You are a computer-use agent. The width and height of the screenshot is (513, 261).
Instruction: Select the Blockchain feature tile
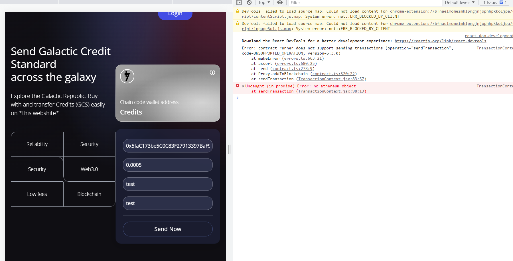89,194
